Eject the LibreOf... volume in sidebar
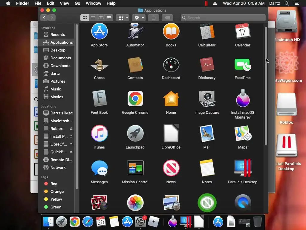Image resolution: width=306 pixels, height=230 pixels. (71, 144)
